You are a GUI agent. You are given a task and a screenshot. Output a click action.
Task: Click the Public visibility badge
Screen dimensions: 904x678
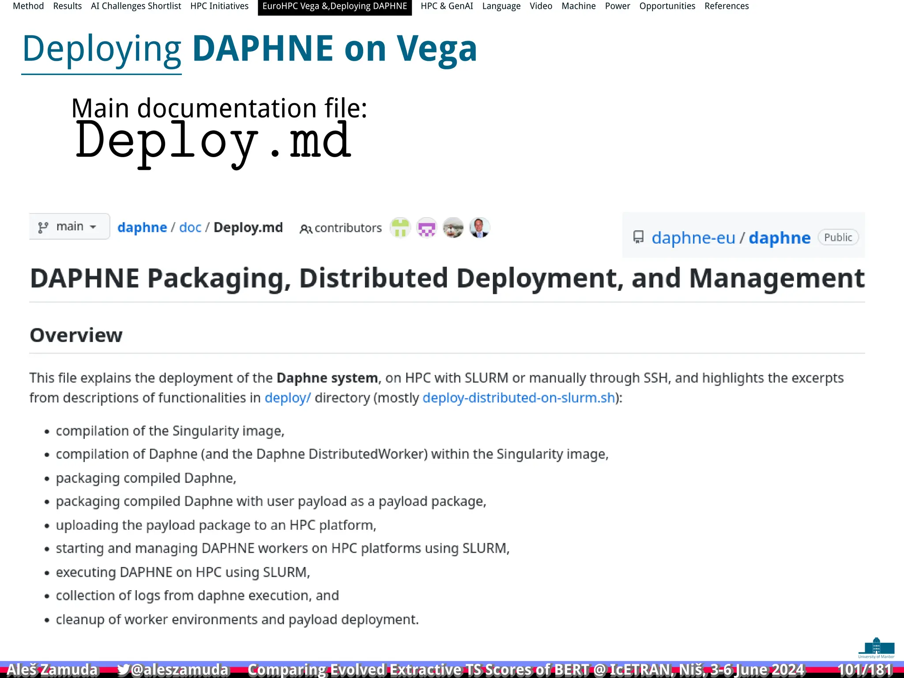pos(838,237)
